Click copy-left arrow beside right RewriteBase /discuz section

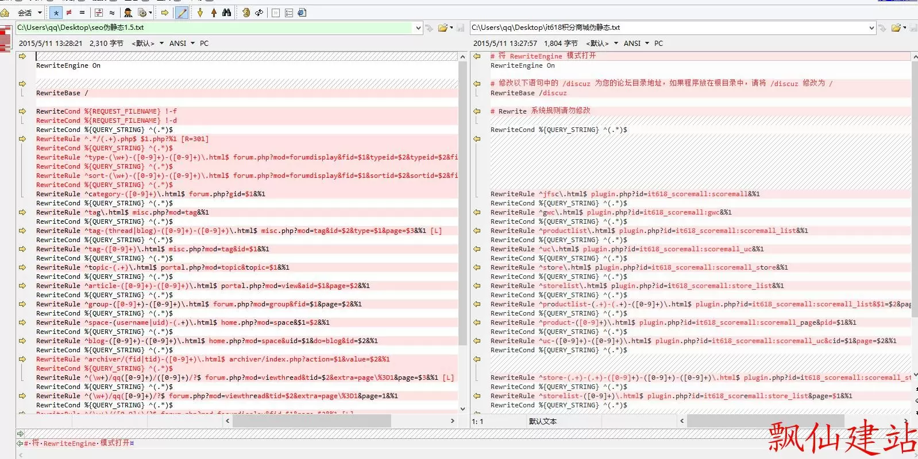click(477, 84)
